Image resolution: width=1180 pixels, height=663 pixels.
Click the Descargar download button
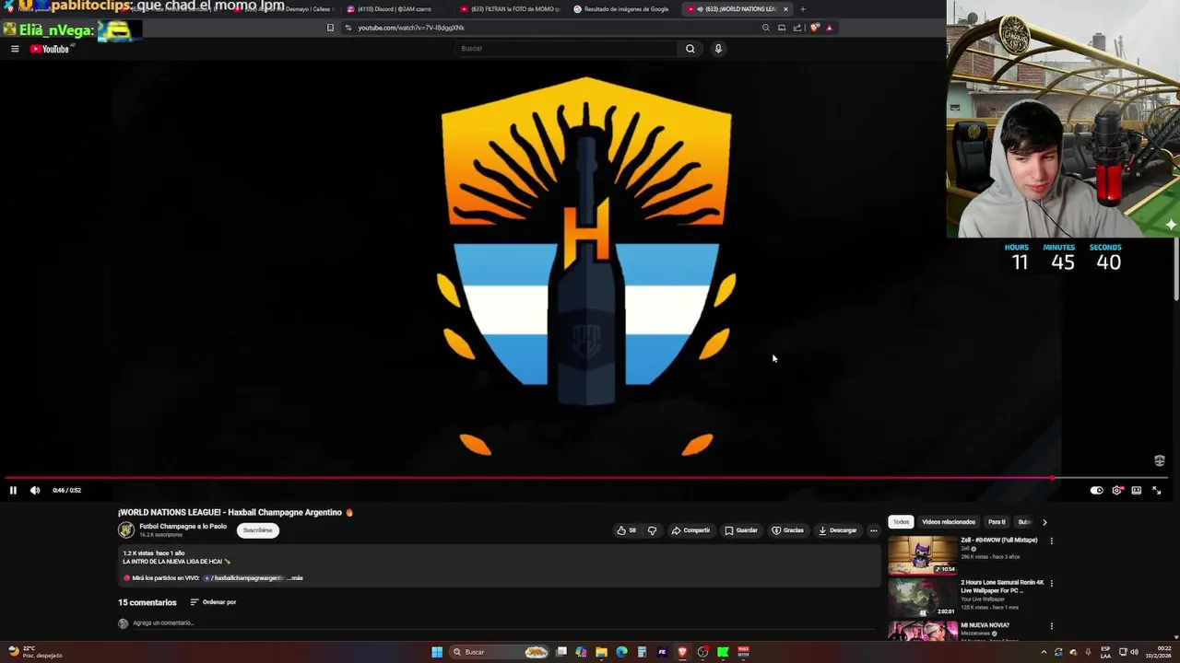837,530
